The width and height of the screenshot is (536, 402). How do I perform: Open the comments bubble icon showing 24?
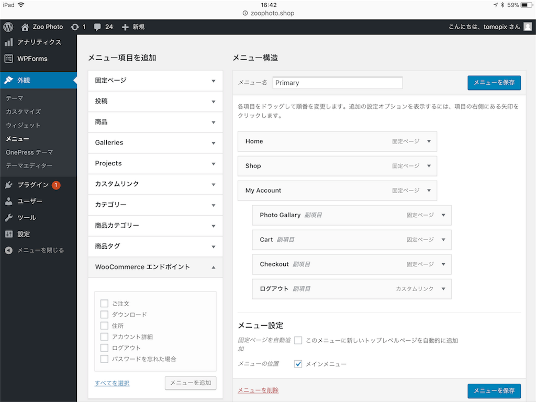coord(97,27)
